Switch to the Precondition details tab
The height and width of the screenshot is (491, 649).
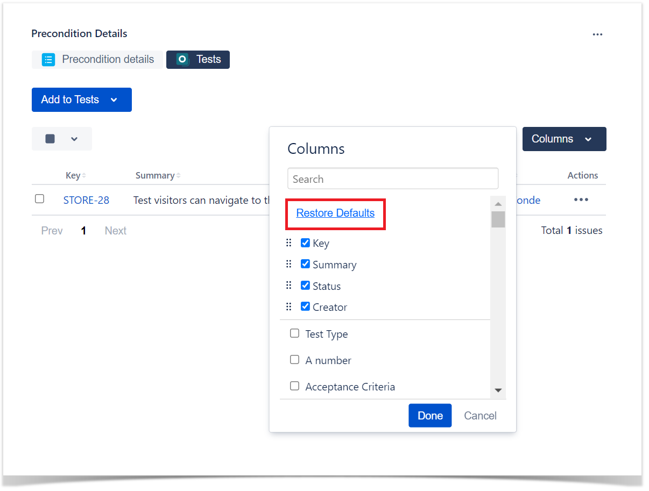tap(97, 59)
